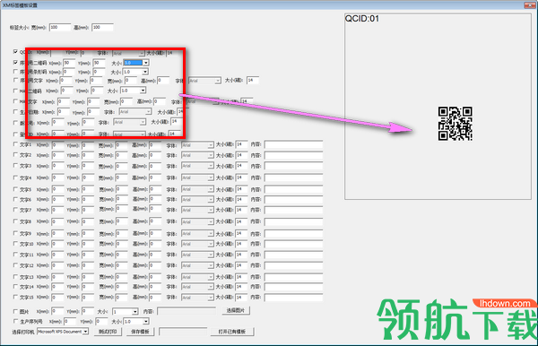Click the 打开已有模板 button
Viewport: 538px width, 346px height.
point(232,332)
